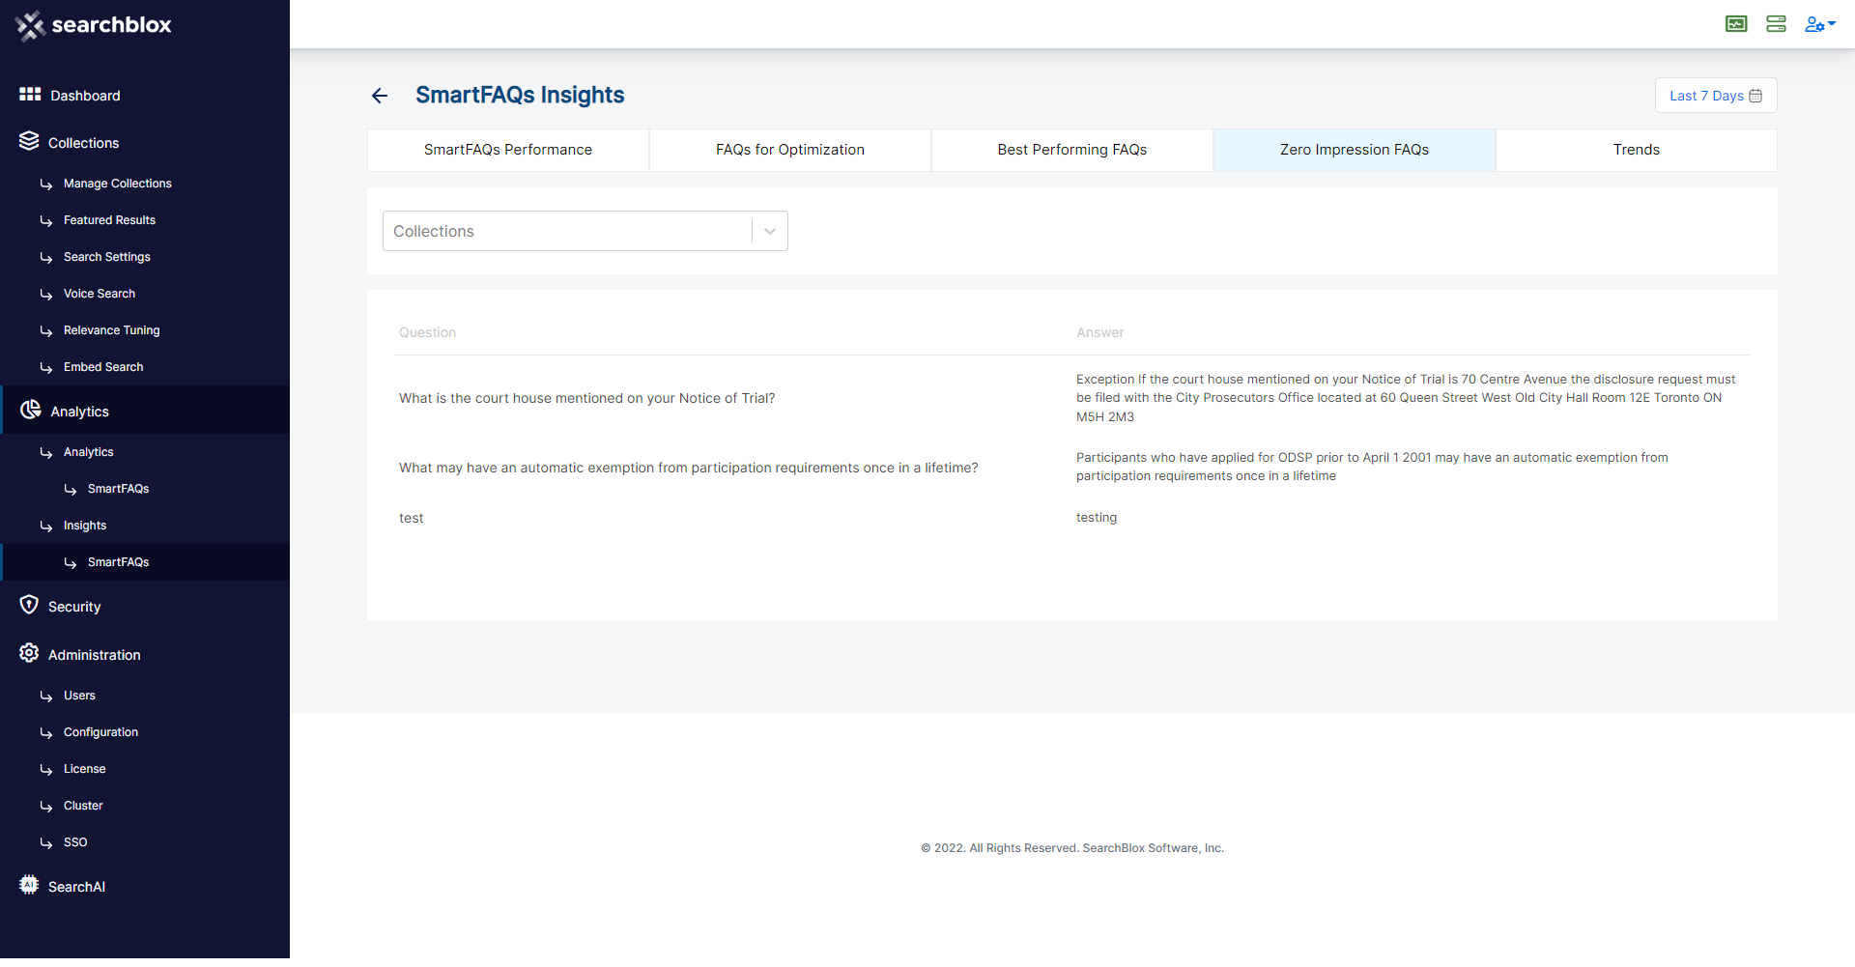Open Search Settings page
Image resolution: width=1855 pixels, height=967 pixels.
click(107, 257)
